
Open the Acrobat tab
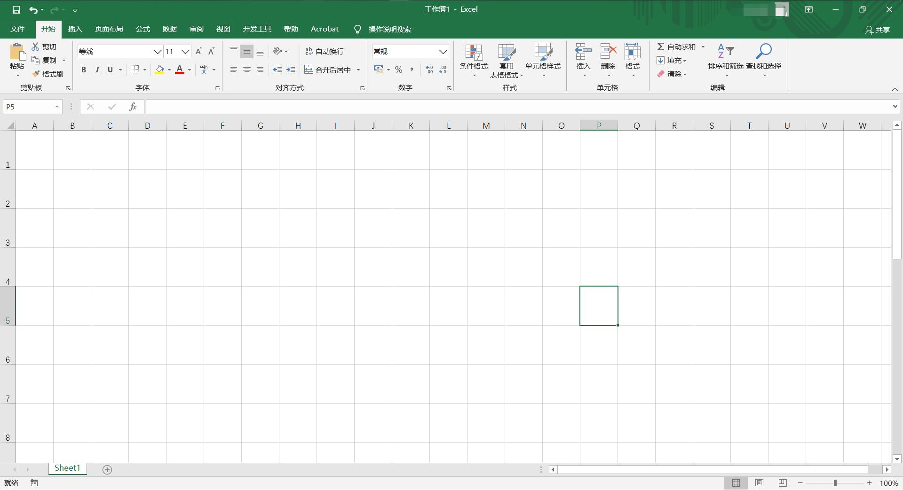click(325, 29)
